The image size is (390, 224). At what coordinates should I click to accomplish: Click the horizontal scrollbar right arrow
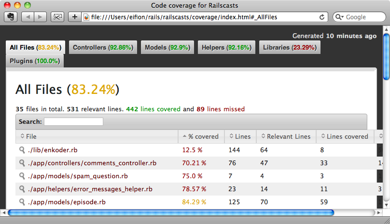379,212
